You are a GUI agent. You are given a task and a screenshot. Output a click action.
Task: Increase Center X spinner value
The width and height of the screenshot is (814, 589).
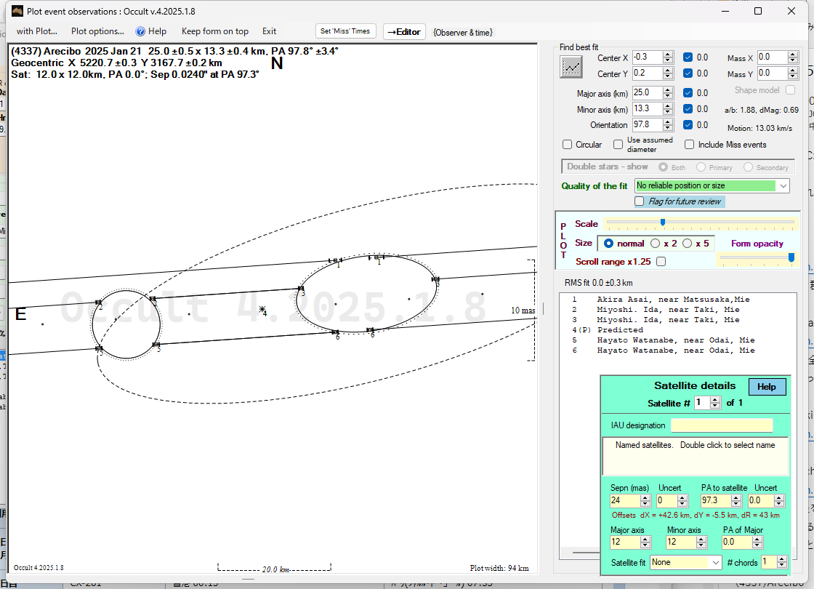click(668, 55)
